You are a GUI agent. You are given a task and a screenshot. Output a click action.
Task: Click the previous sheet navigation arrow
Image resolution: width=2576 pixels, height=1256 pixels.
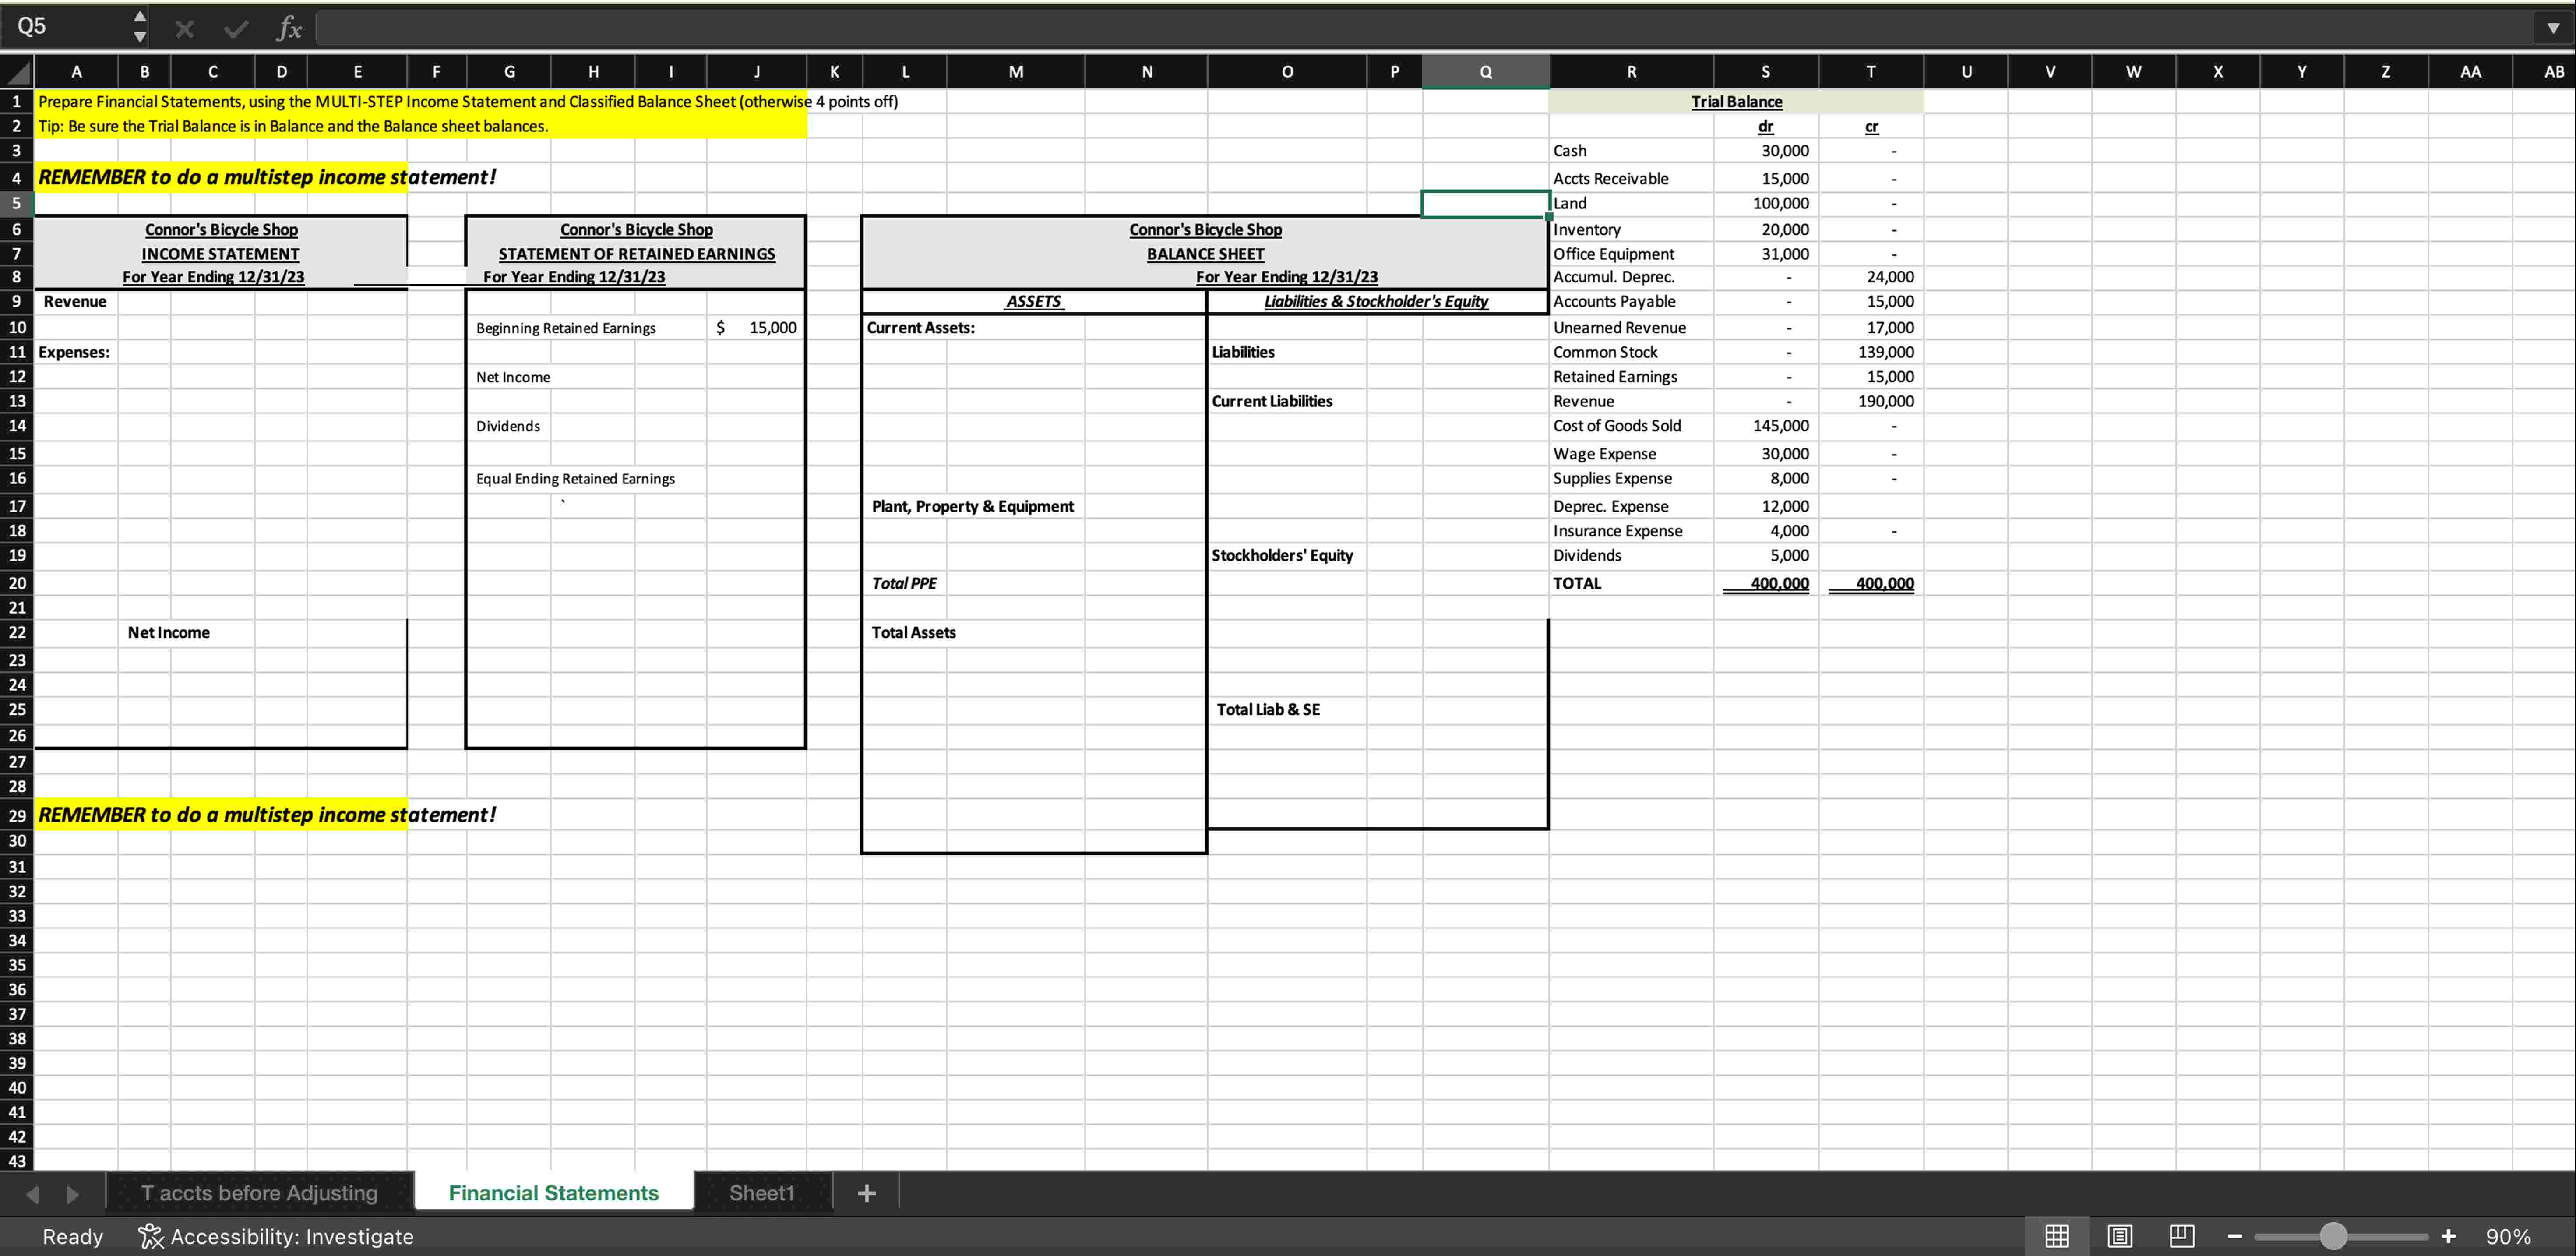[31, 1194]
